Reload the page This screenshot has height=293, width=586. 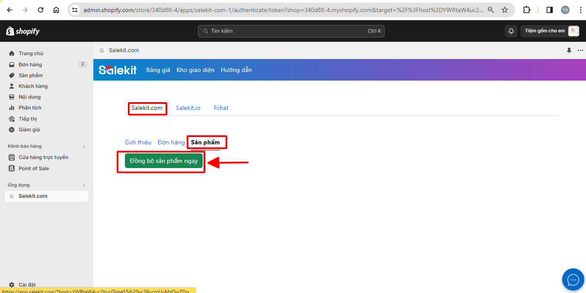coord(41,10)
